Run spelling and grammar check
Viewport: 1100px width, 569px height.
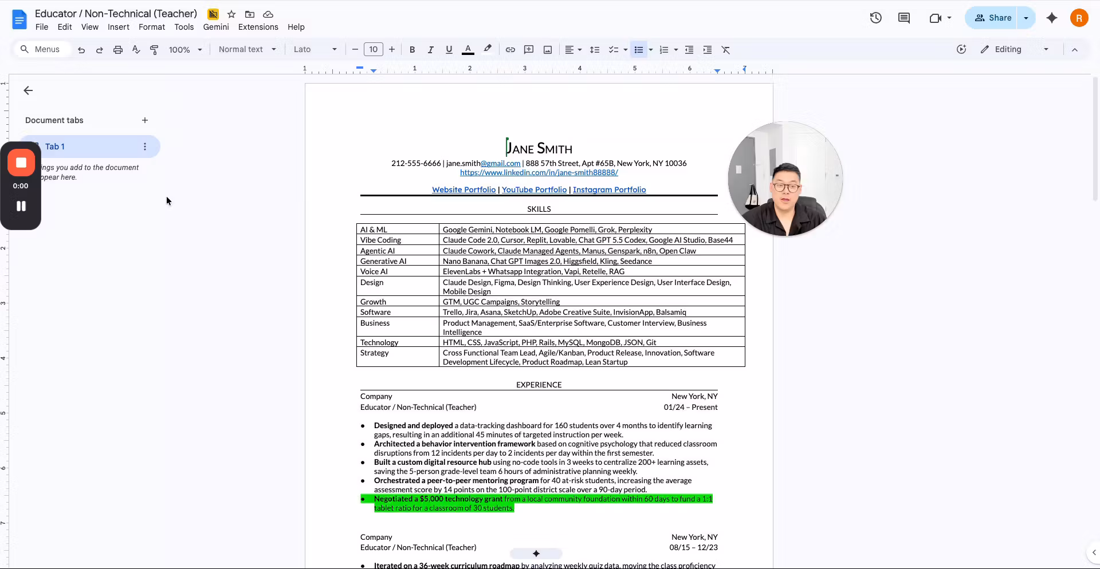click(x=136, y=50)
